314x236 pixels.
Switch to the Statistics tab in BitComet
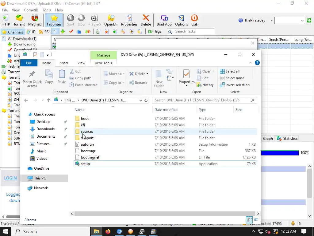287,138
